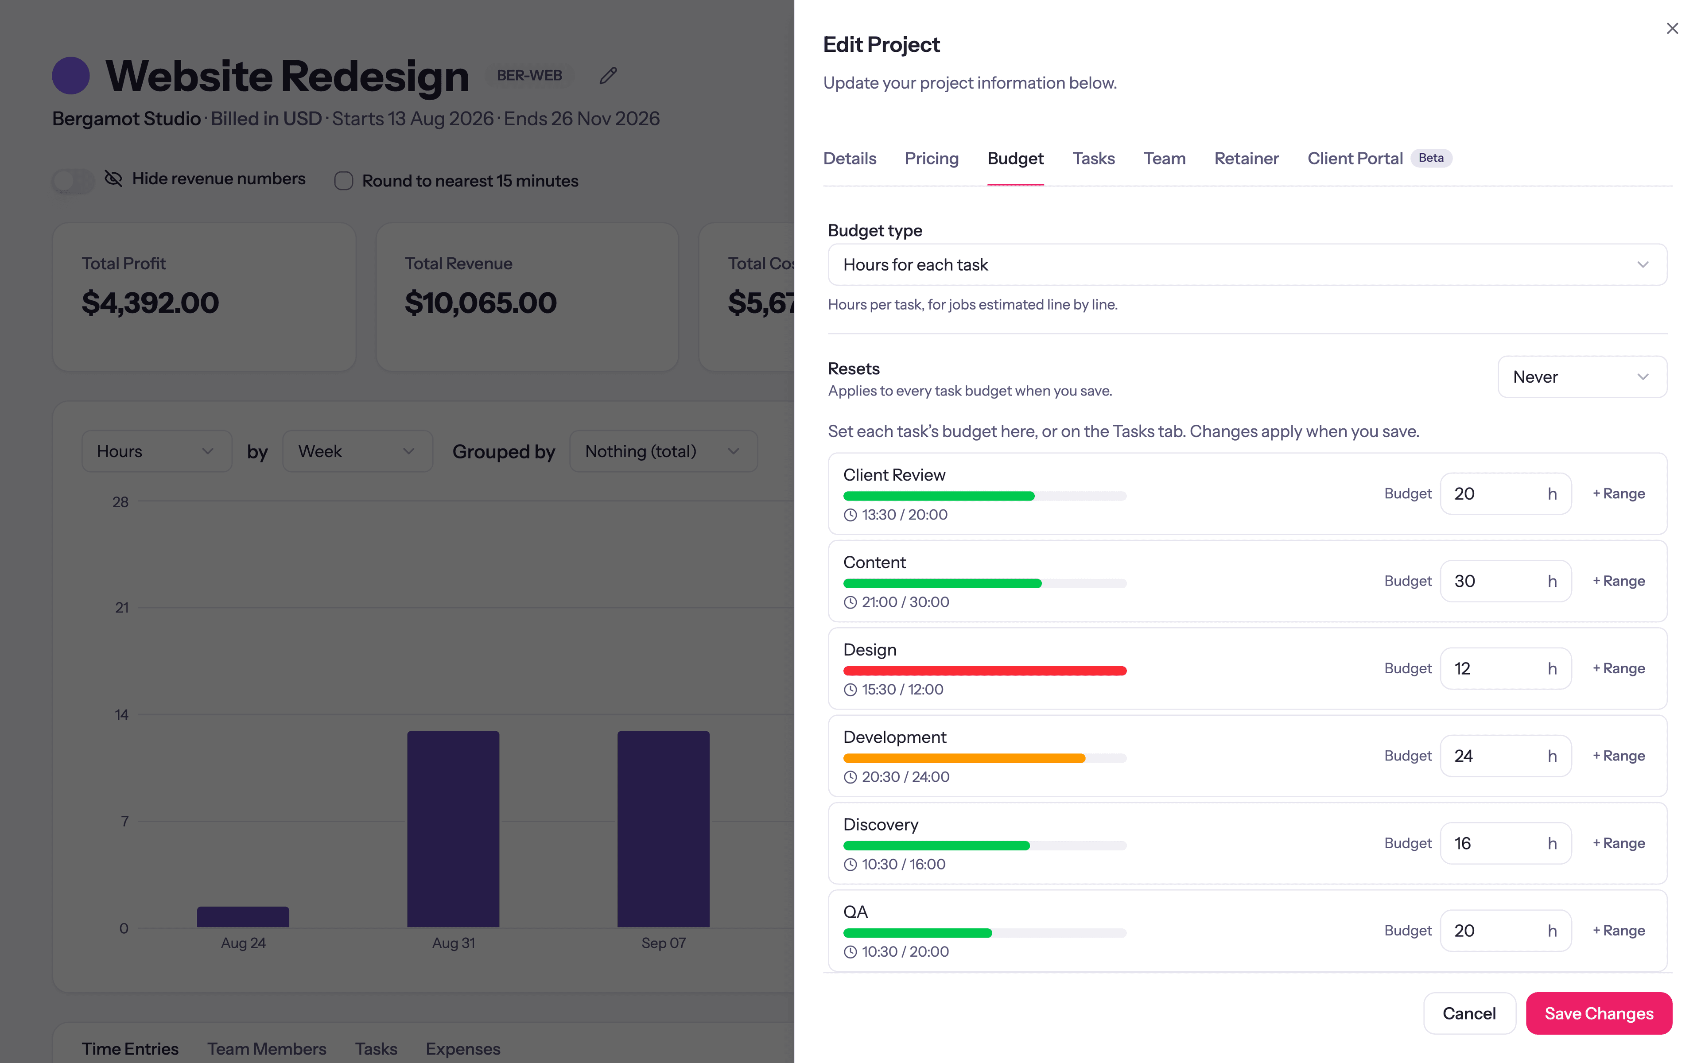The width and height of the screenshot is (1701, 1063).
Task: Click the purple project color dot
Action: pos(71,75)
